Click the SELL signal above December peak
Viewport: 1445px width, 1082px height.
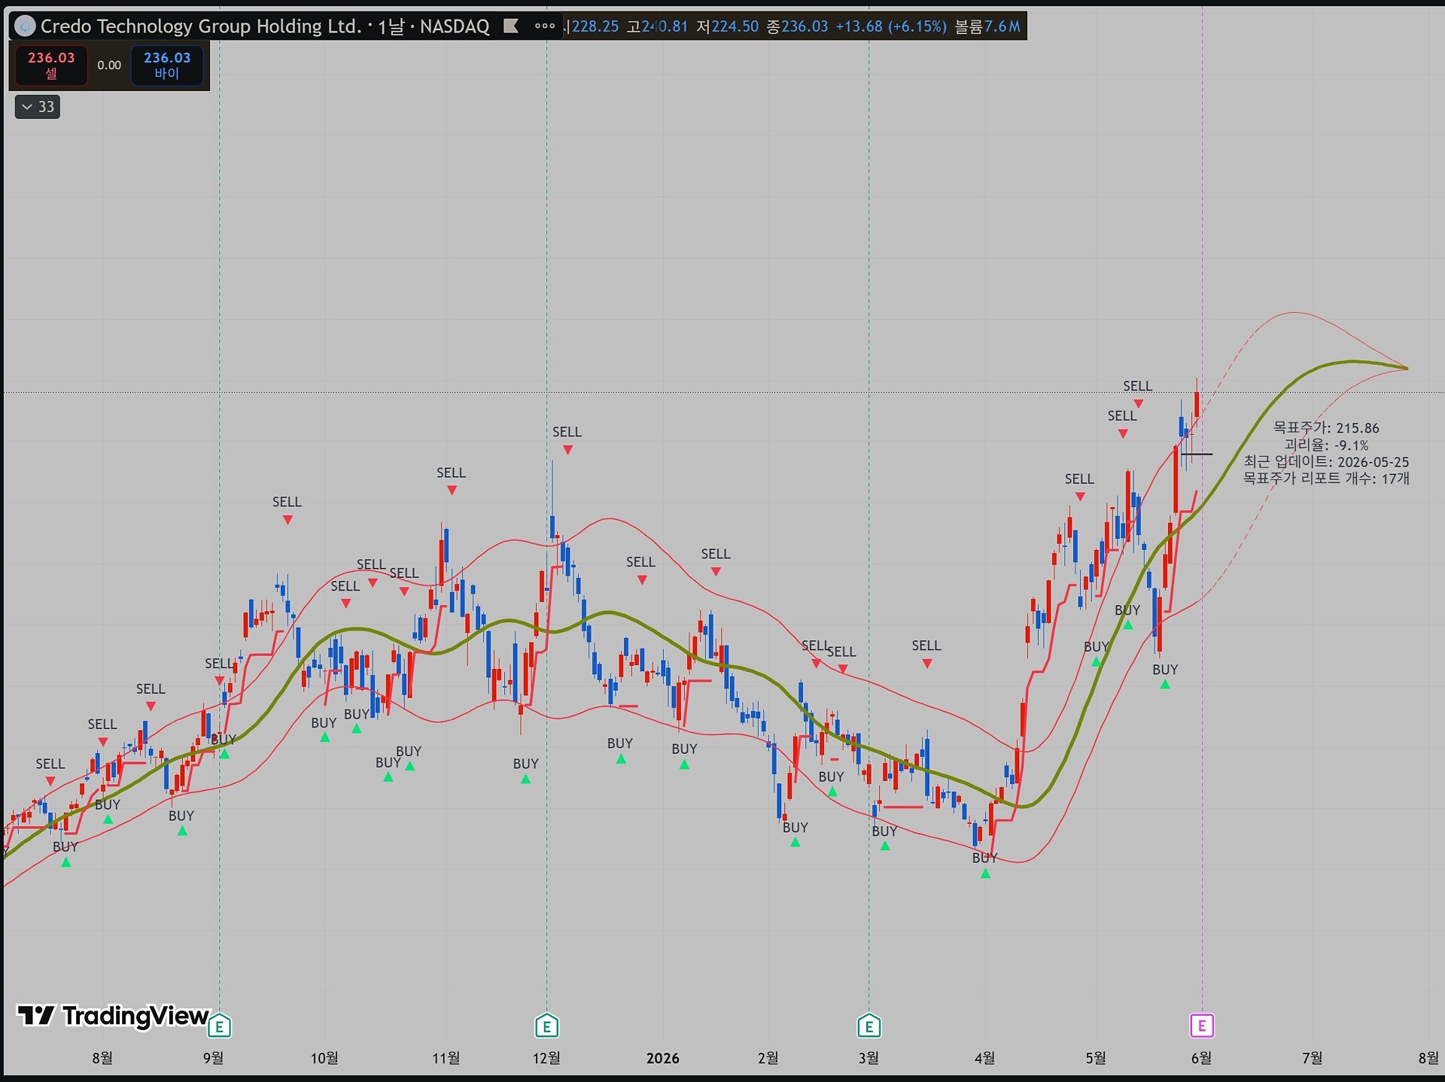[567, 439]
